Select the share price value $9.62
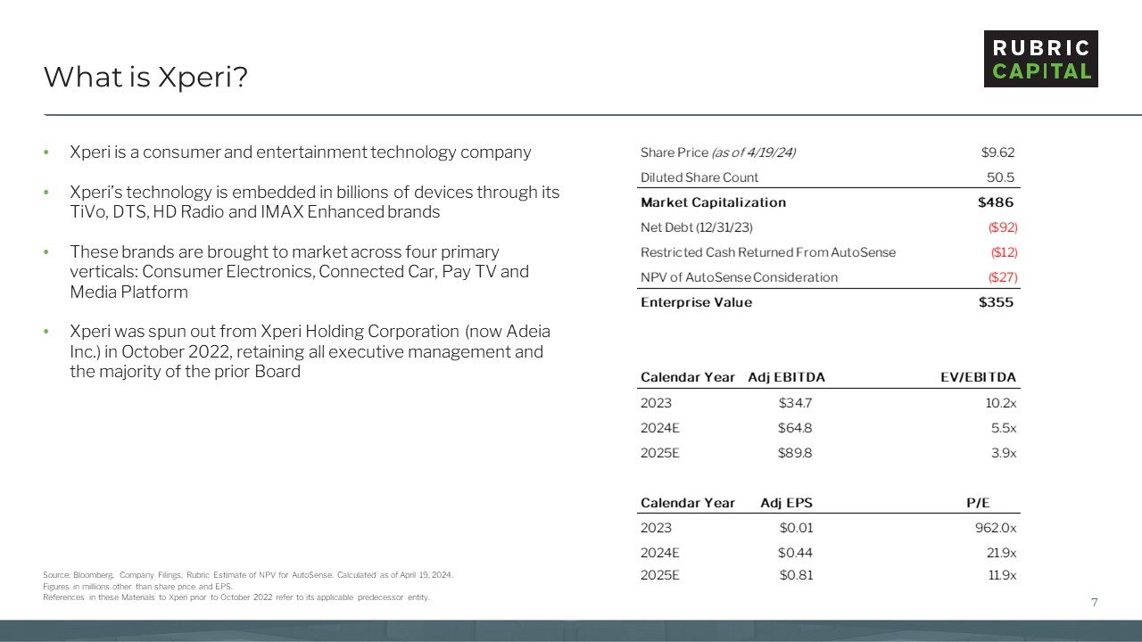The width and height of the screenshot is (1142, 642). pos(997,152)
